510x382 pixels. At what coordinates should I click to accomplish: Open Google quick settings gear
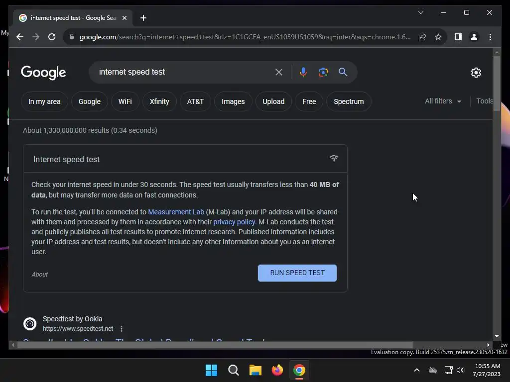point(476,73)
